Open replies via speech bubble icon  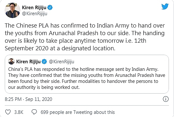pos(34,112)
